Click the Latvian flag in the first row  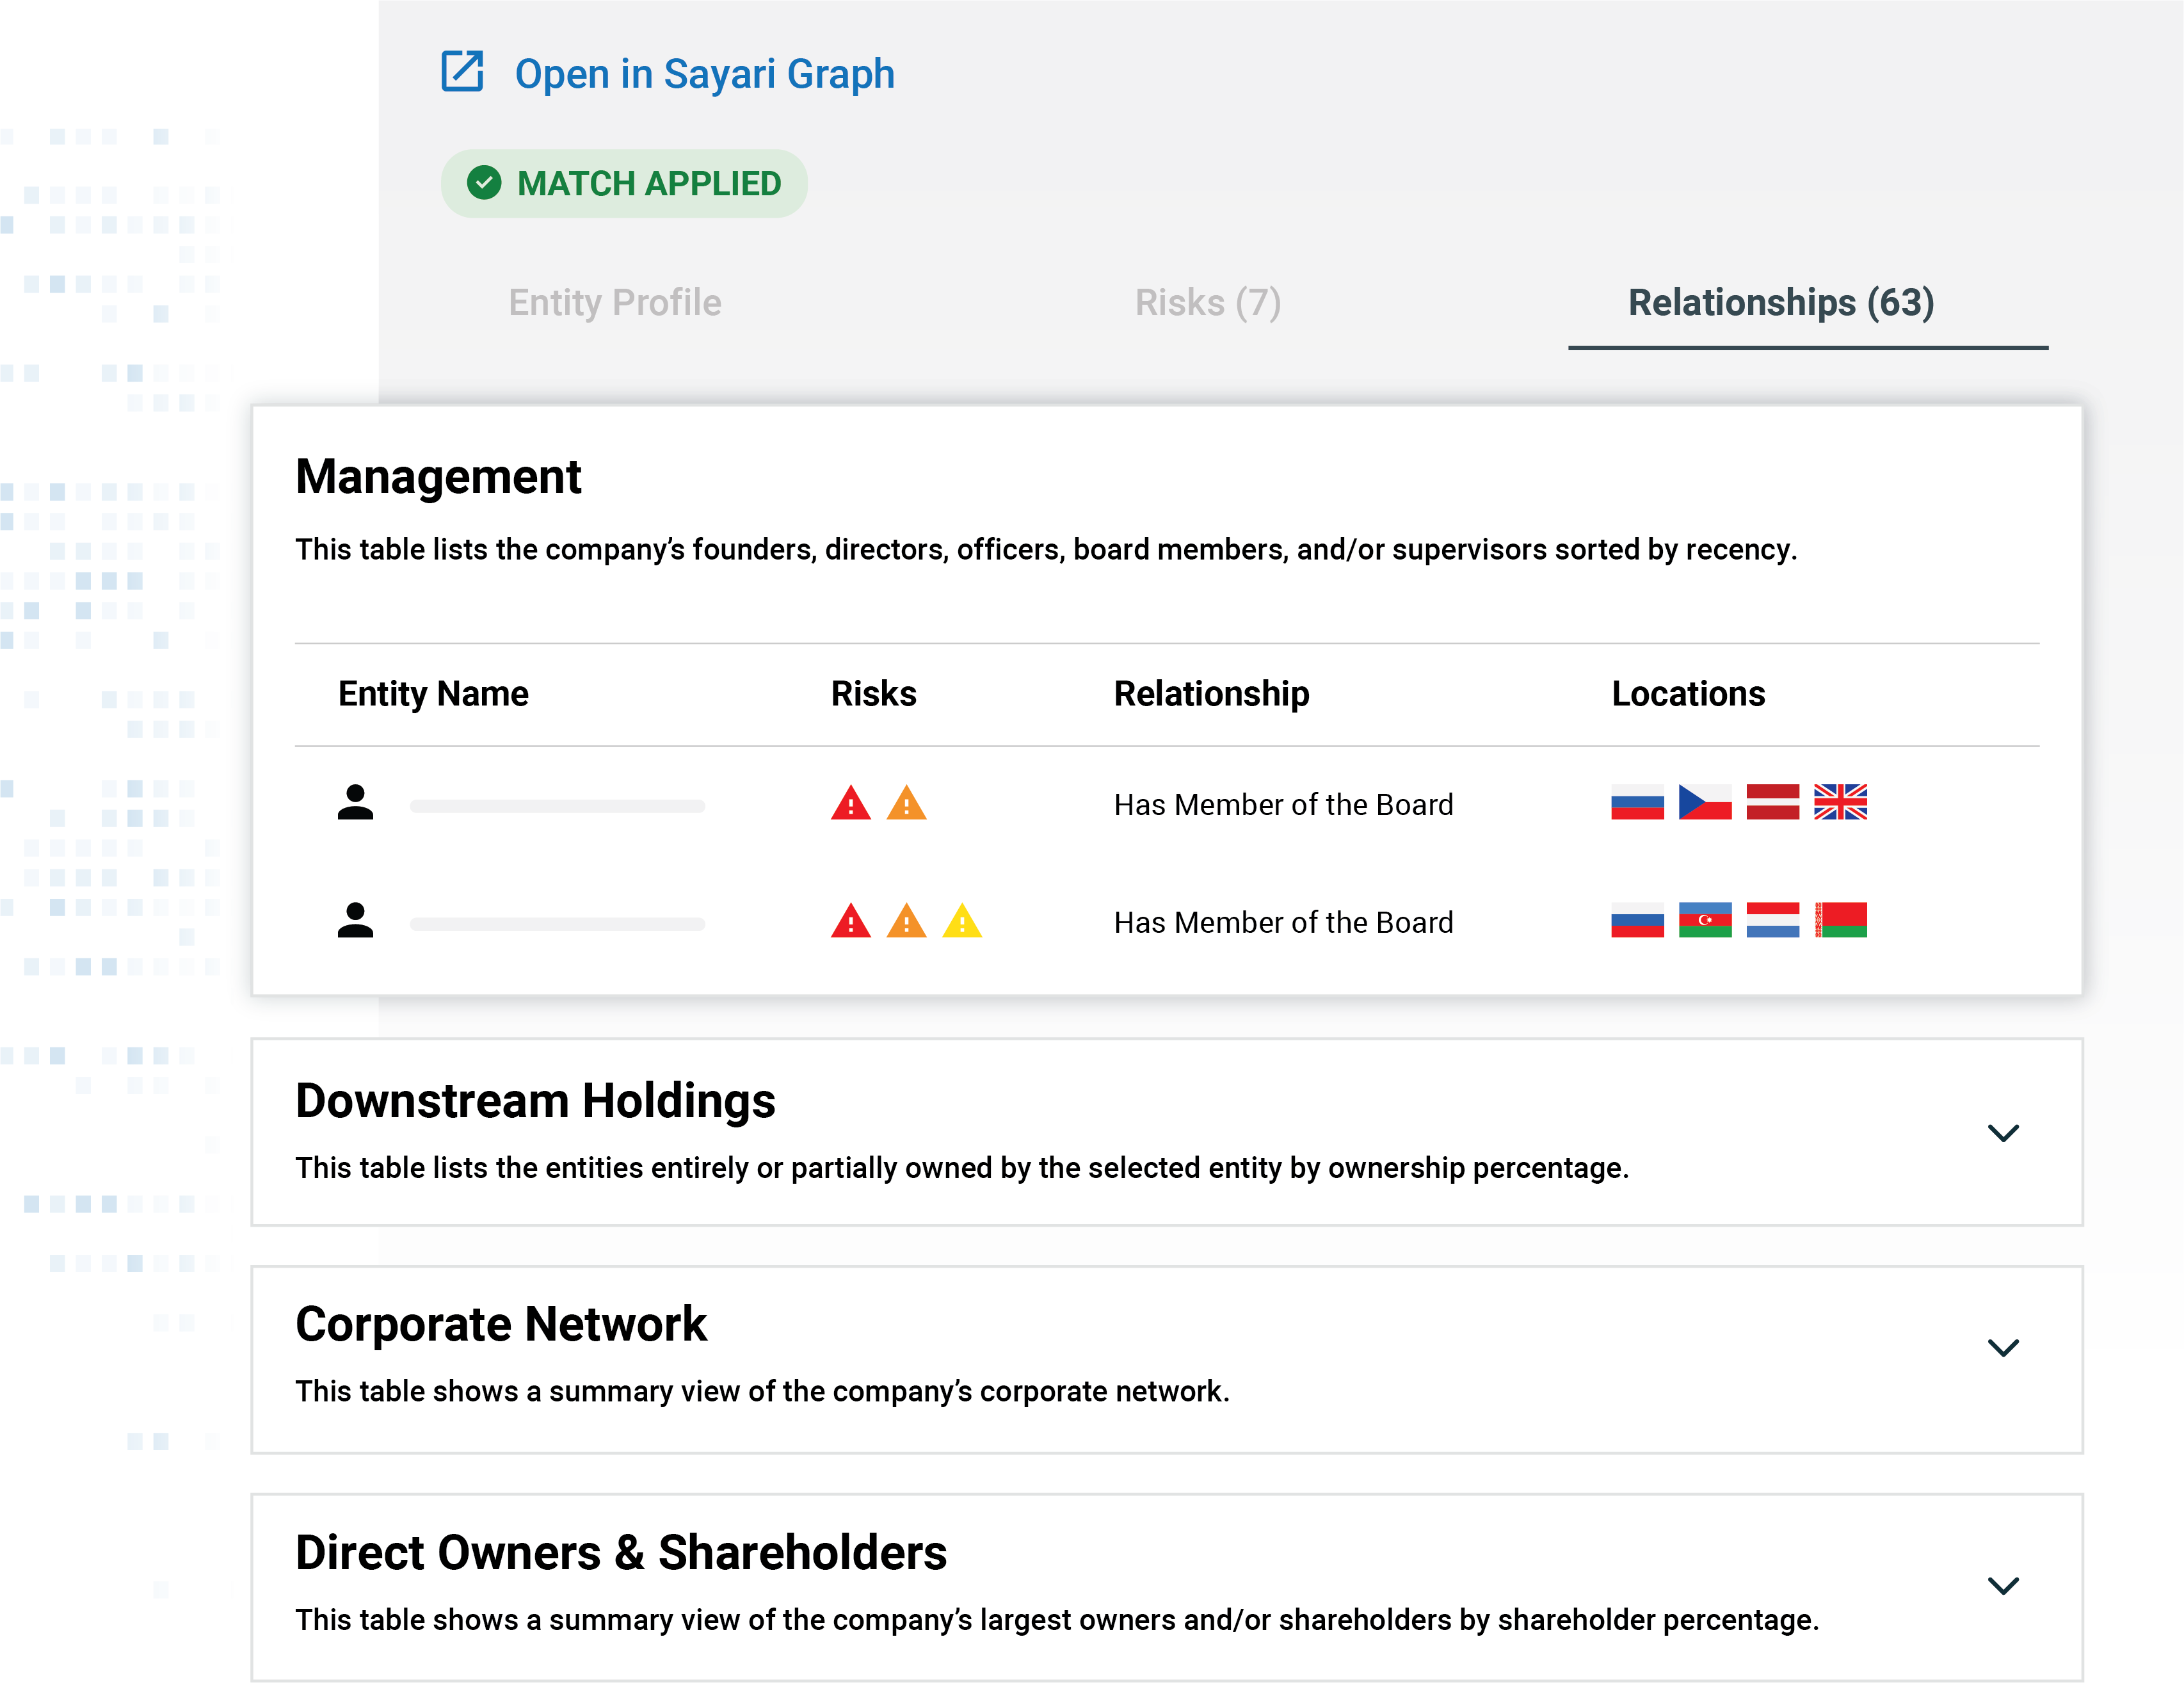tap(1773, 802)
